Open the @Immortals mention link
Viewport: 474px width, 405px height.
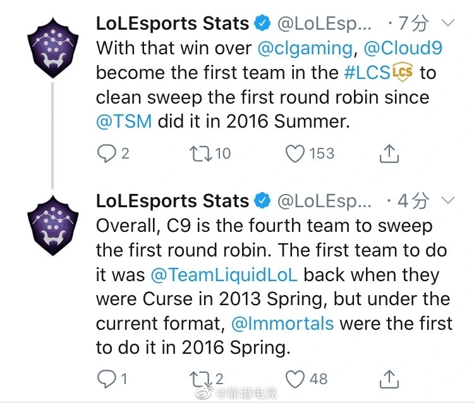[282, 323]
